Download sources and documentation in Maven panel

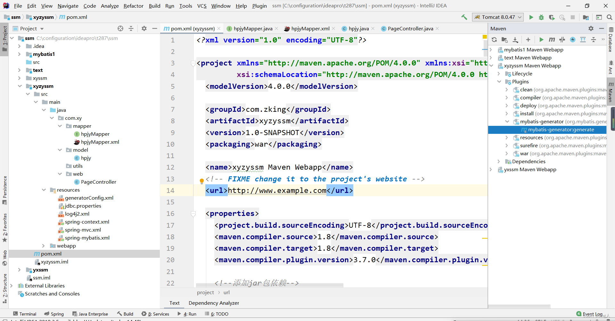515,40
